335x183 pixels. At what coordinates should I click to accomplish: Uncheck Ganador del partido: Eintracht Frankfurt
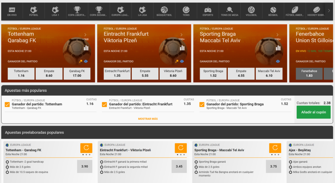pyautogui.click(x=104, y=105)
